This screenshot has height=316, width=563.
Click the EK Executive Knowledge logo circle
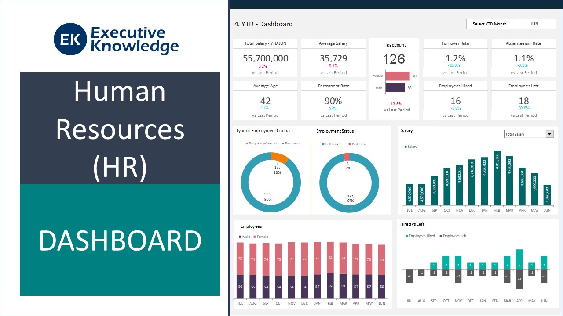[x=70, y=40]
